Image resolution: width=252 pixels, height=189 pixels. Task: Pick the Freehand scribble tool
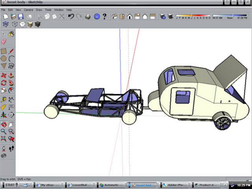click(11, 66)
